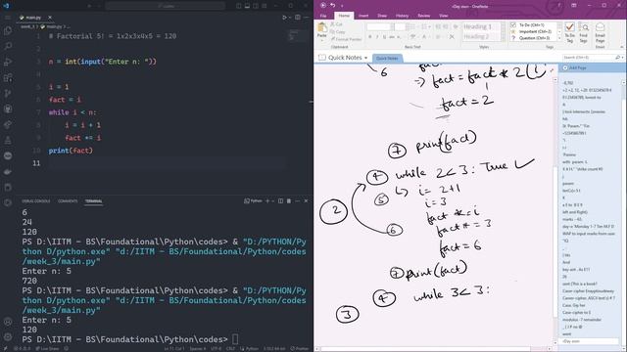Open the View ribbon tab in OneNote
This screenshot has height=352, width=627.
(444, 16)
